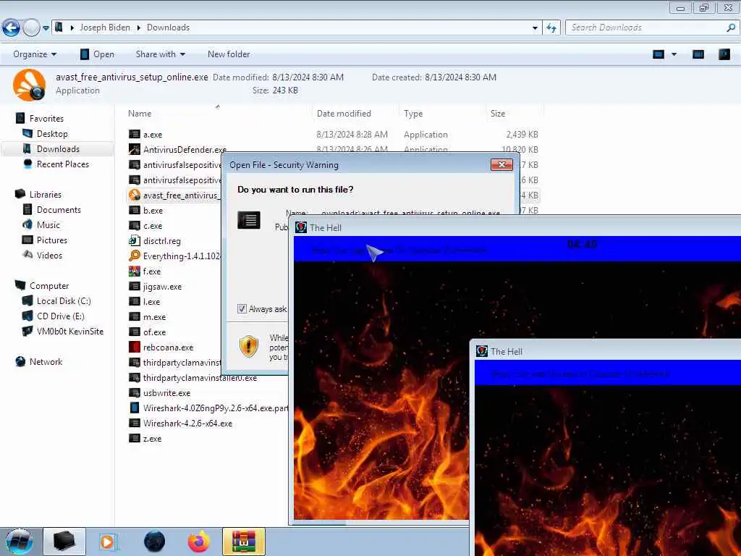741x556 pixels.
Task: Open the Pictures library
Action: point(52,240)
